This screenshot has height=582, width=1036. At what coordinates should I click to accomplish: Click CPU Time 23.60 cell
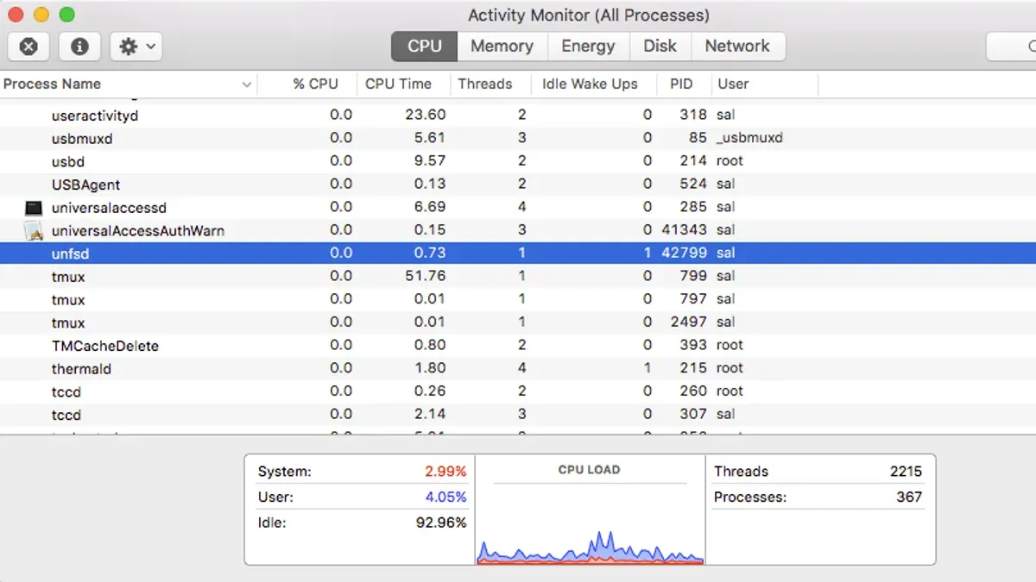click(425, 115)
